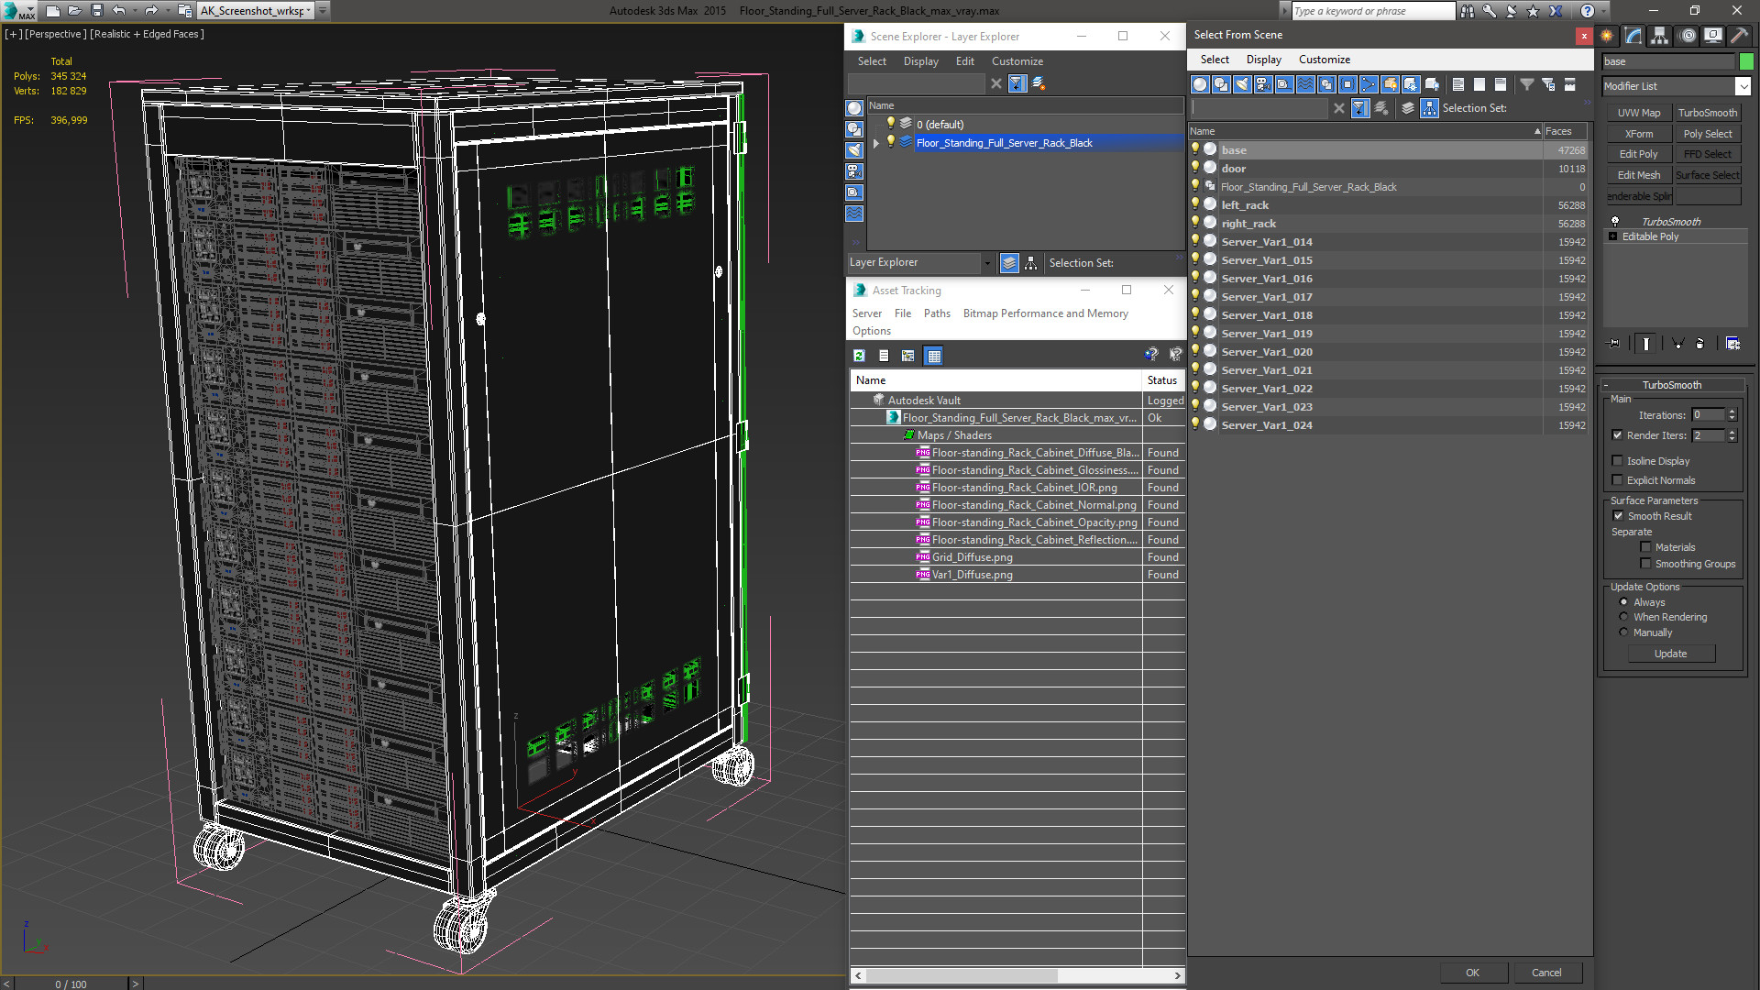This screenshot has height=990, width=1760.
Task: Click the UVW Map modifier button
Action: (1639, 113)
